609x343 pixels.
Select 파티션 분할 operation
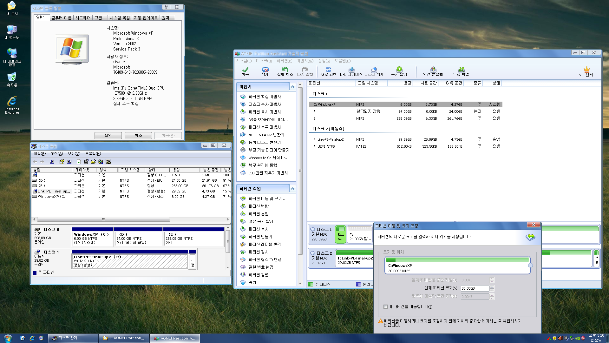click(x=258, y=214)
